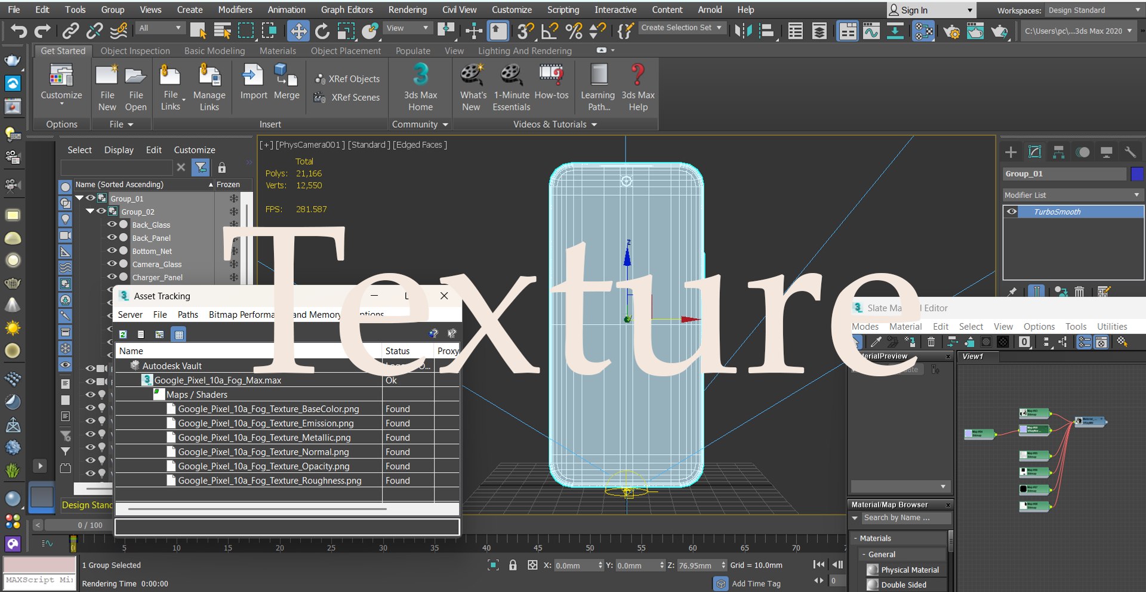Click Add Time Tag label
The image size is (1146, 592).
click(x=756, y=584)
